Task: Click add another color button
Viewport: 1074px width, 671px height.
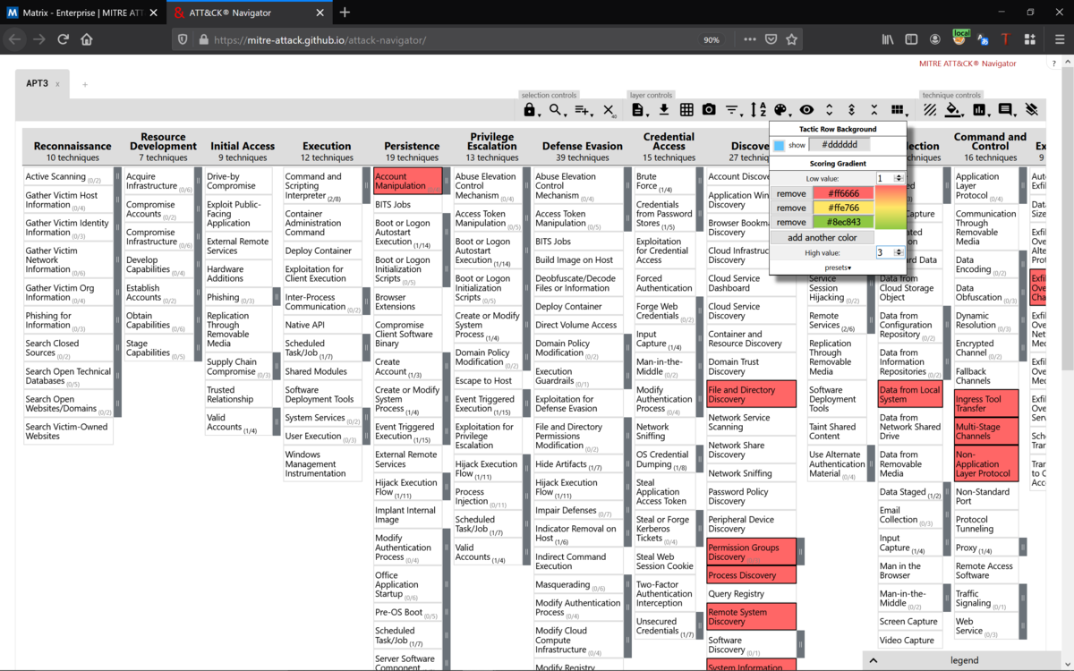Action: [x=823, y=237]
